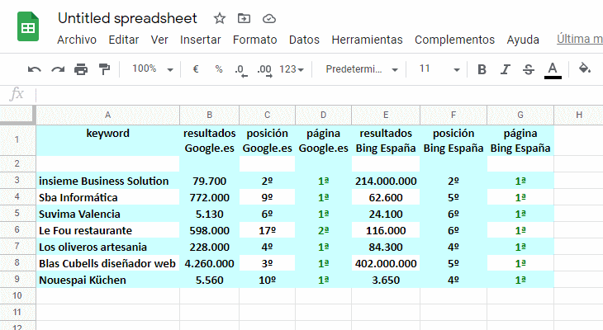Open the last modification link
Viewport: 603px width, 330px height.
[x=579, y=39]
